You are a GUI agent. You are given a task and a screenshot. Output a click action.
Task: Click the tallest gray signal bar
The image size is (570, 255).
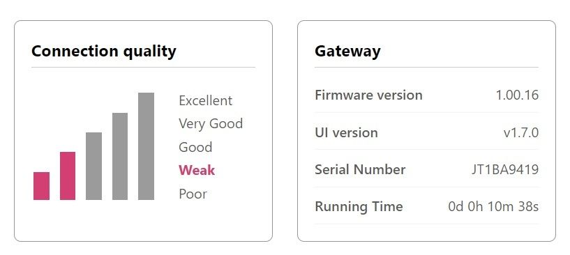pos(146,146)
